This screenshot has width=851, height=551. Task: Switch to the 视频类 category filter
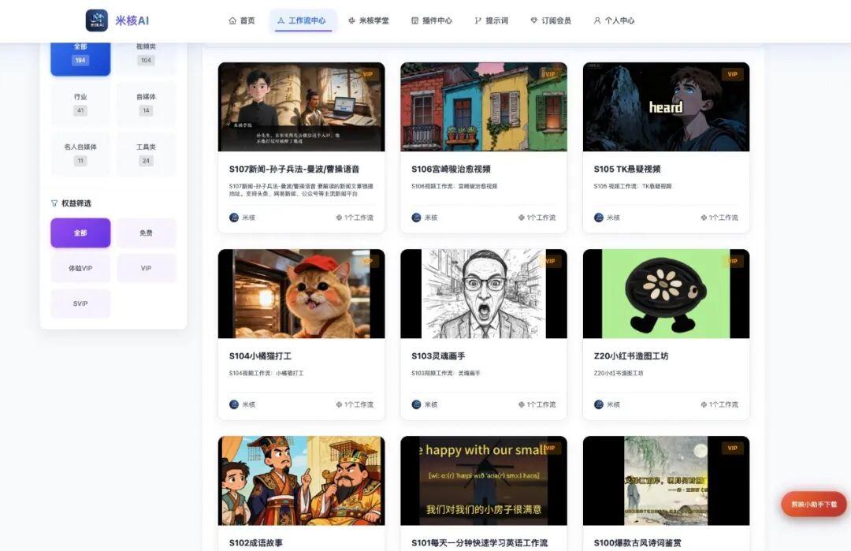[x=146, y=52]
